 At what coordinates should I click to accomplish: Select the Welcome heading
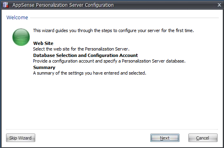point(17,17)
